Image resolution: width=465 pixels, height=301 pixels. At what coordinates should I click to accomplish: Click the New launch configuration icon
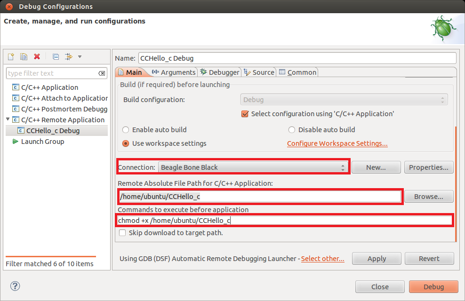pyautogui.click(x=11, y=57)
